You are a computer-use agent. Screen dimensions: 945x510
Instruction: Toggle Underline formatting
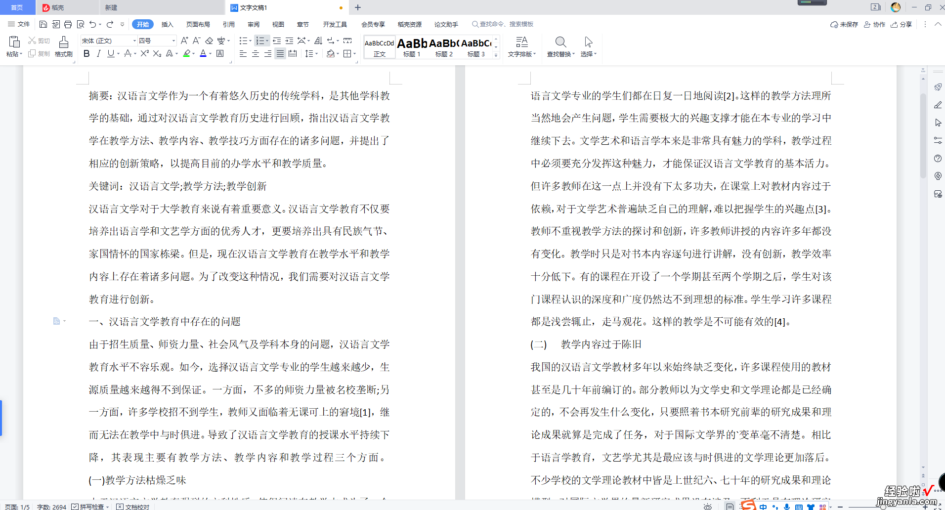coord(111,53)
